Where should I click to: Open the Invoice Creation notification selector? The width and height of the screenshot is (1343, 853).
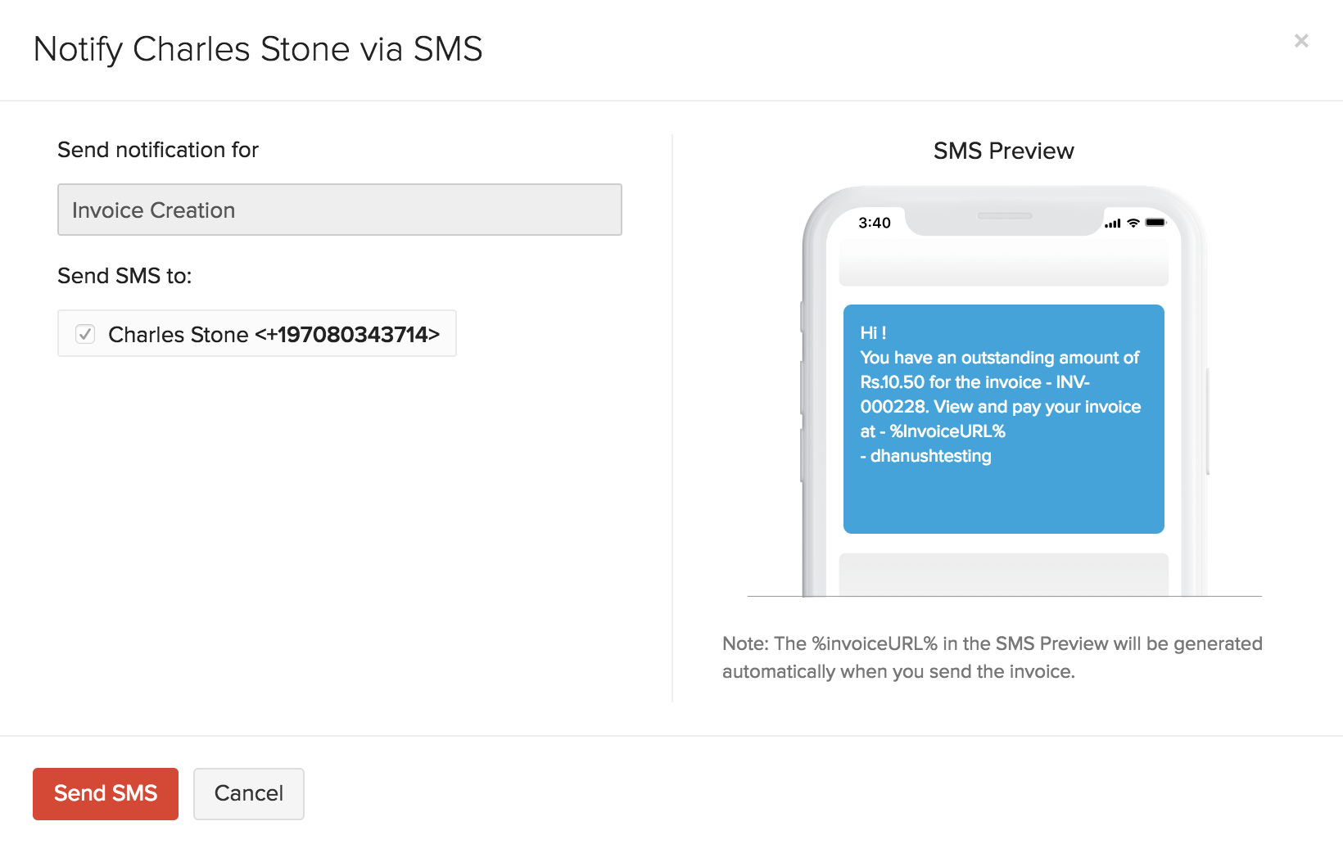(x=339, y=210)
